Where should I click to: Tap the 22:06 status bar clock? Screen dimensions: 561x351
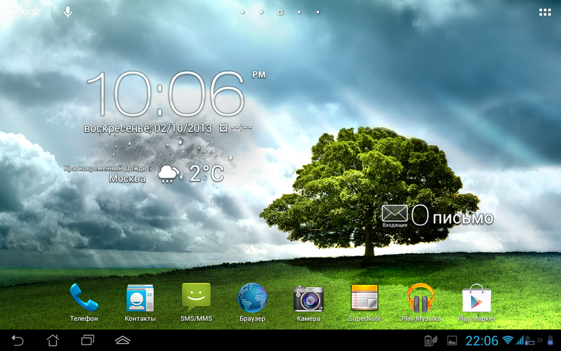click(x=482, y=341)
